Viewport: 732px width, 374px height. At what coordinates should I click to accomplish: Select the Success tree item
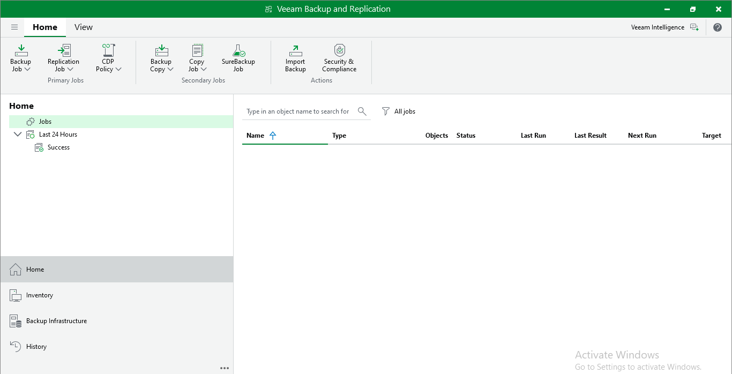pos(58,147)
